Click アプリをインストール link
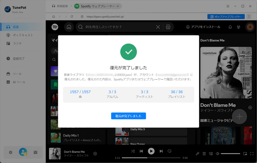257x163 pixels. coord(203,27)
